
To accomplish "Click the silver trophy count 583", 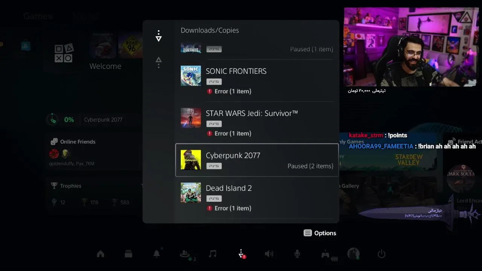I will [x=121, y=202].
